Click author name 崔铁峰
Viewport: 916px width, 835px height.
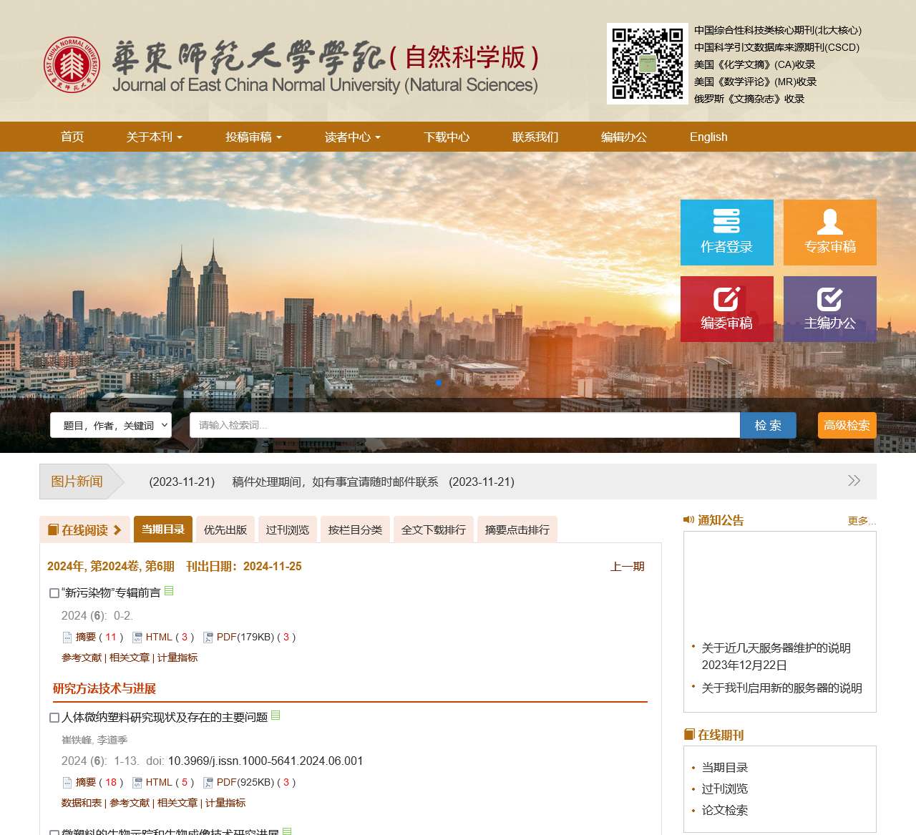coord(77,740)
